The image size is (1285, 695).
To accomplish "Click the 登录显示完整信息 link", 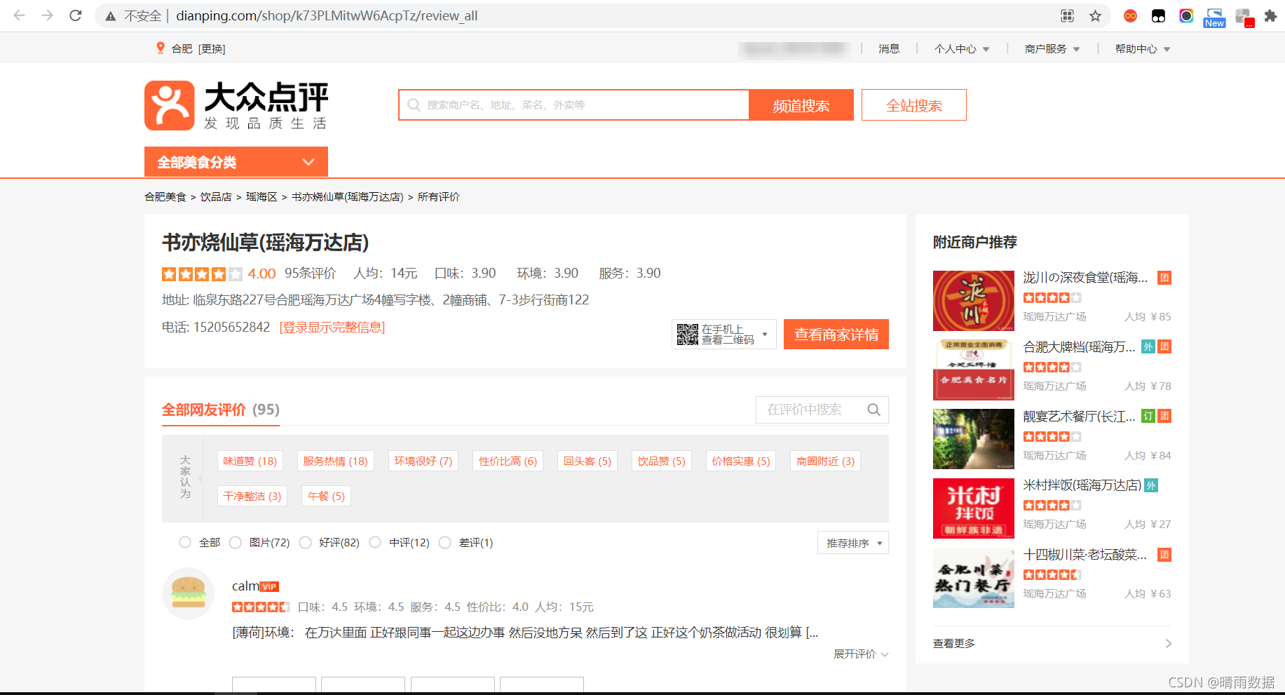I will point(332,328).
